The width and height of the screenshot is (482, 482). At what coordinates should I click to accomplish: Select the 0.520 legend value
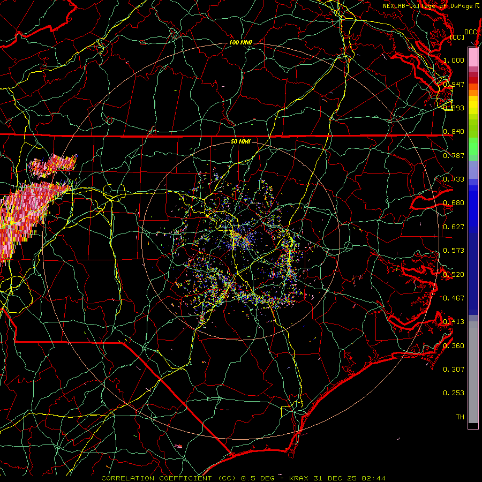454,275
